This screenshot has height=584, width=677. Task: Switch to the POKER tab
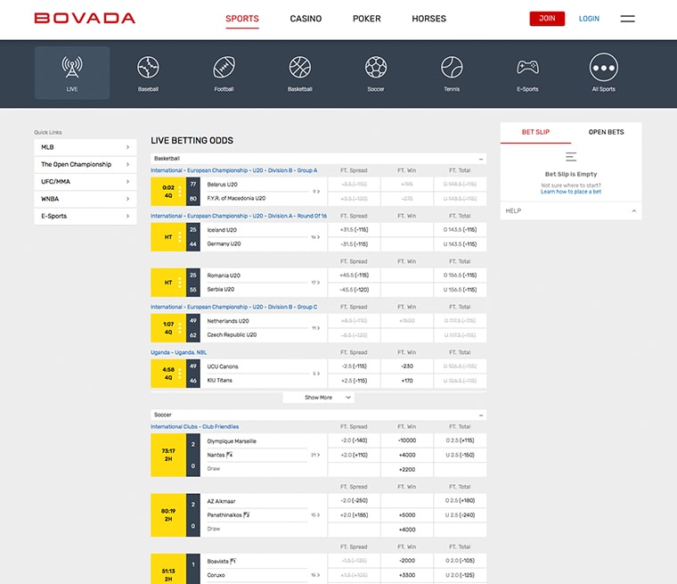(x=367, y=19)
